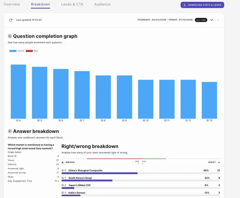Click the 68% wrong percentage label

pyautogui.click(x=137, y=161)
